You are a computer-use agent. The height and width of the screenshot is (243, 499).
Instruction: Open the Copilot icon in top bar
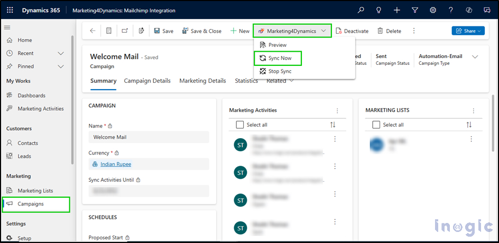(x=468, y=10)
